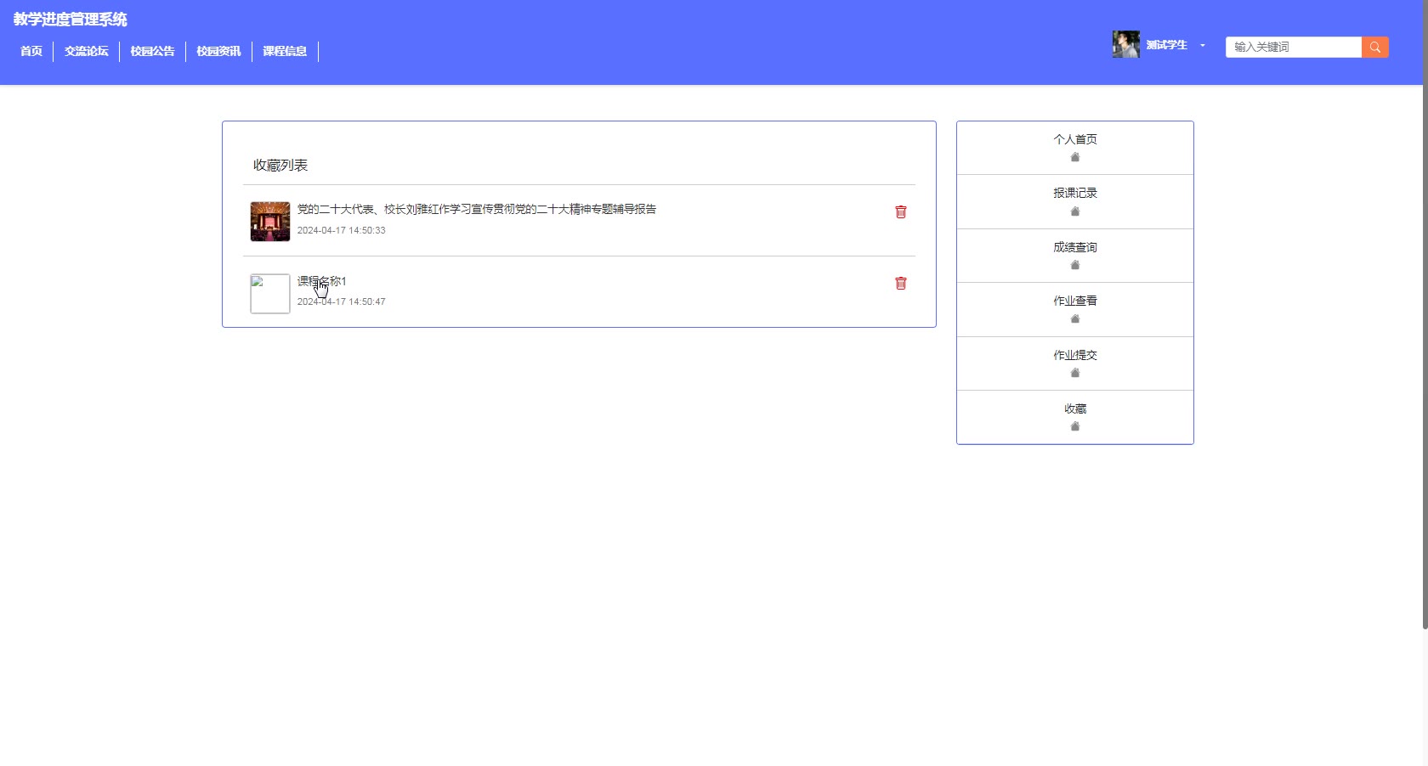The image size is (1428, 766).
Task: Click the icon under 个人首页
Action: 1075,157
